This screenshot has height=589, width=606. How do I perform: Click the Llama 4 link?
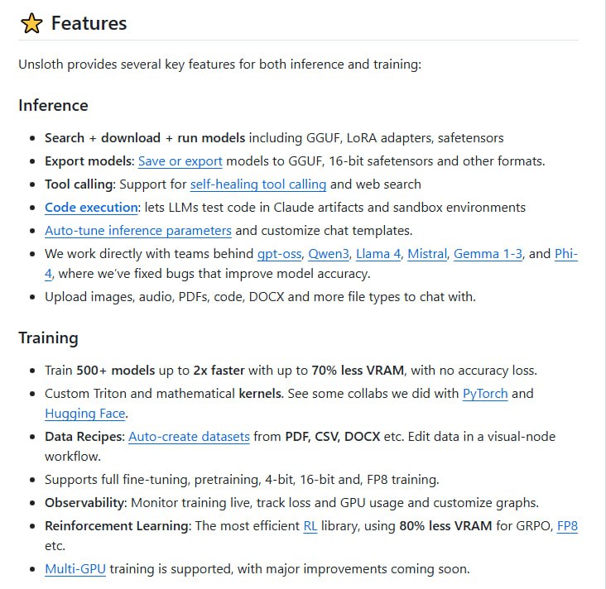[x=378, y=254]
